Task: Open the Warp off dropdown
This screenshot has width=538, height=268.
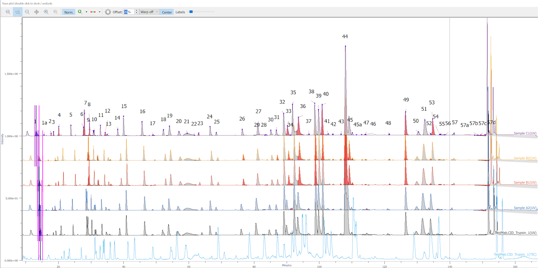Action: [x=149, y=12]
